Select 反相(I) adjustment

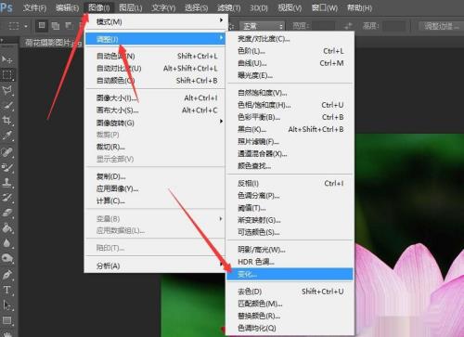point(290,183)
